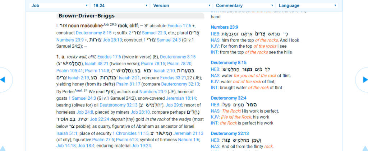
Task: Go to next page with right arrow
Action: (365, 80)
